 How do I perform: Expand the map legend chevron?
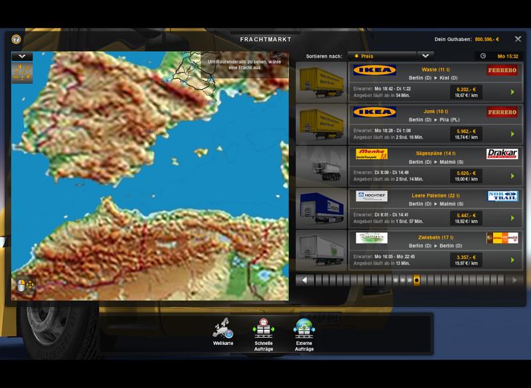point(22,56)
